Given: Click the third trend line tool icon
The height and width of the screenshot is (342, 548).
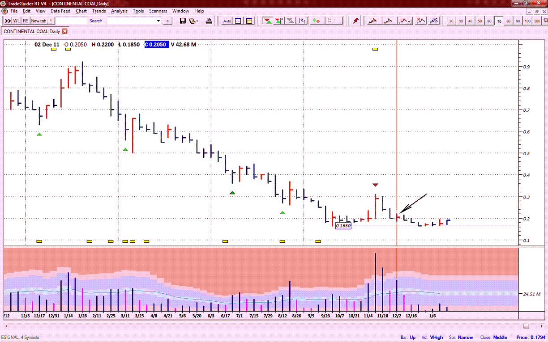Looking at the screenshot, I should [x=403, y=21].
